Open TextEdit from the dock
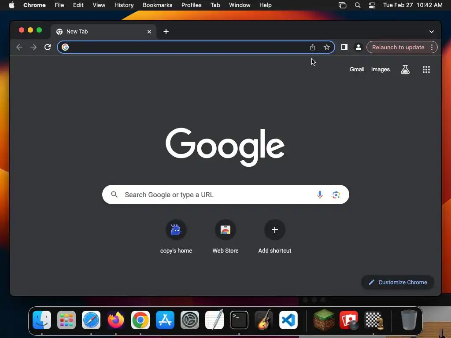This screenshot has height=338, width=451. coord(214,320)
